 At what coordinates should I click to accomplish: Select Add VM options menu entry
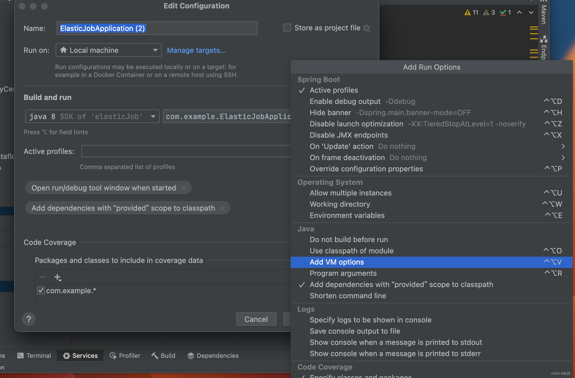click(336, 262)
